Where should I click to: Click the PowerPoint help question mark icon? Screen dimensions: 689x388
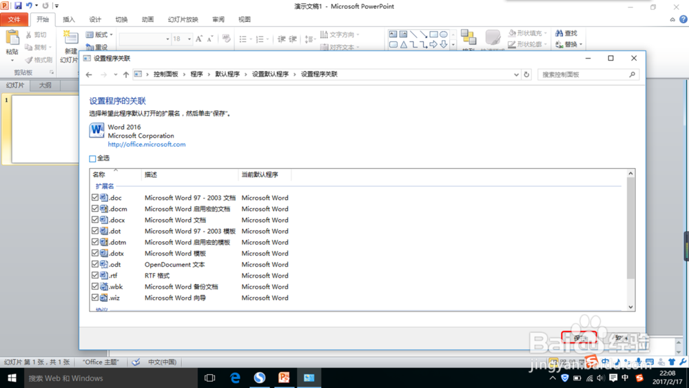[683, 19]
